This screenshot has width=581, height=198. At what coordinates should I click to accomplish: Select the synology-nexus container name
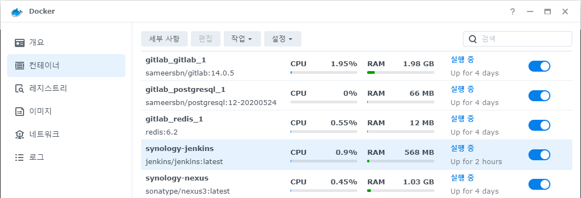tap(177, 178)
